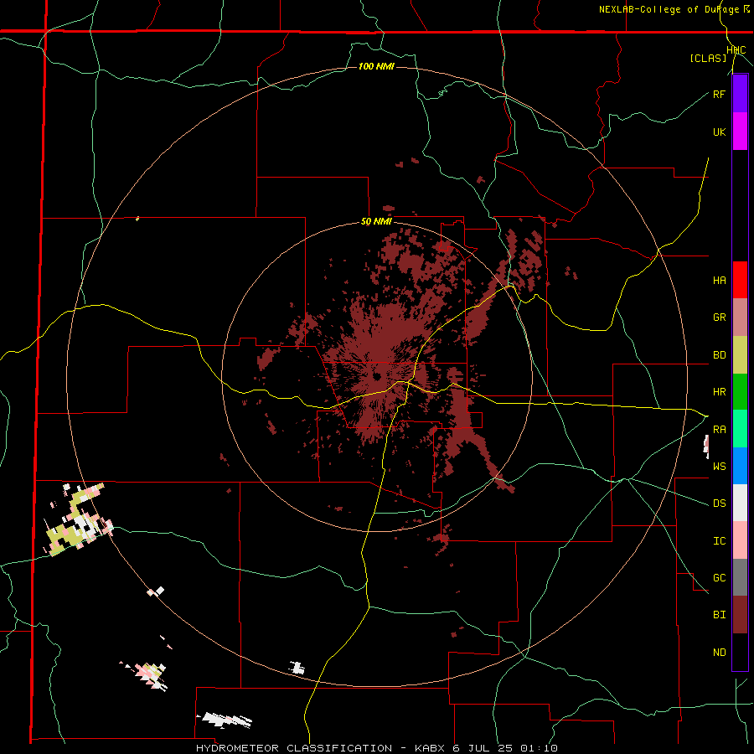
Task: Click the ND black legend swatch
Action: 740,652
